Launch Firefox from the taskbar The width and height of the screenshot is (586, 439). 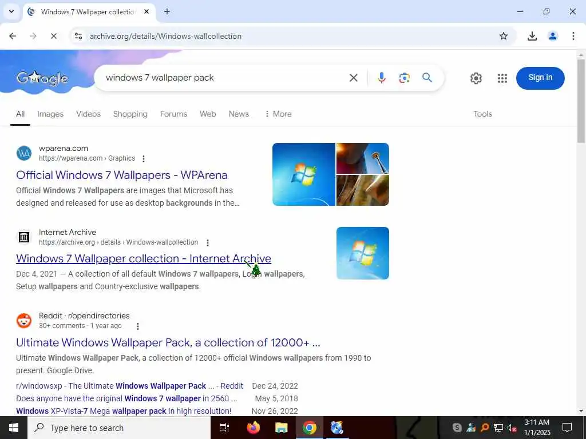tap(254, 428)
